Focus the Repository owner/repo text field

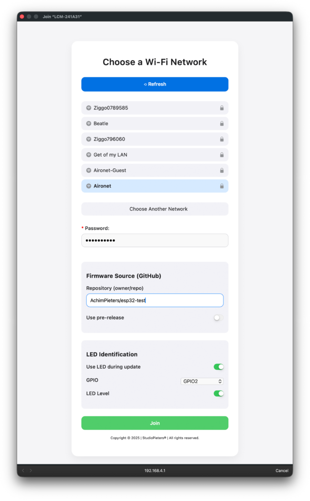(155, 300)
